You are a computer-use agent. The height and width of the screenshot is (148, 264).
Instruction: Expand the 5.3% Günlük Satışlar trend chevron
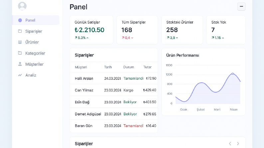pos(87,38)
